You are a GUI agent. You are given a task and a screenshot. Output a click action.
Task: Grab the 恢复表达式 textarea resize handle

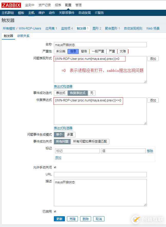[x=145, y=123]
